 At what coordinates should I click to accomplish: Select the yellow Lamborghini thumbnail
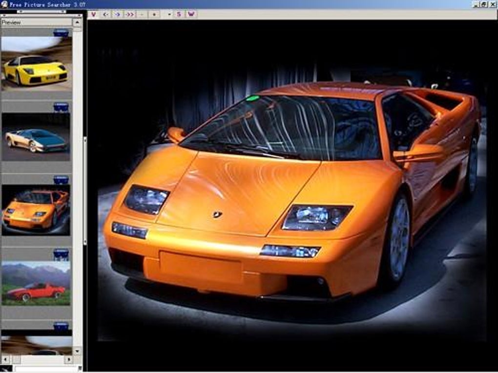tap(36, 64)
